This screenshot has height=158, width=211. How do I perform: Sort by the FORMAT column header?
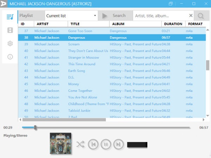click(x=195, y=24)
